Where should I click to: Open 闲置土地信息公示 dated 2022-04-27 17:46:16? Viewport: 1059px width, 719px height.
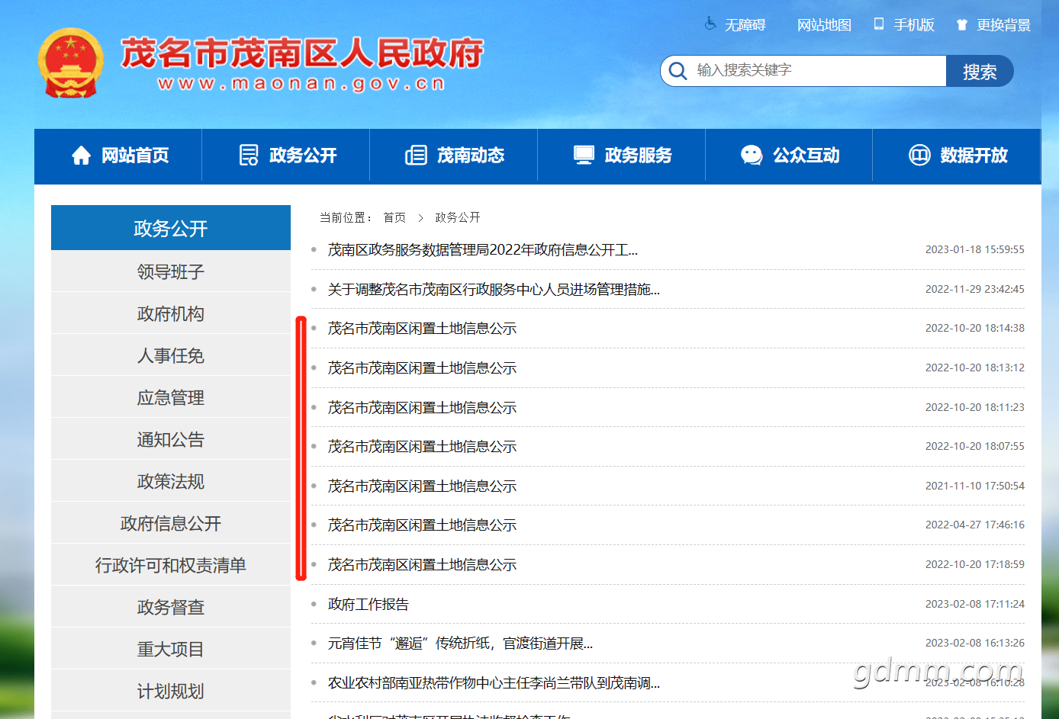click(x=422, y=525)
